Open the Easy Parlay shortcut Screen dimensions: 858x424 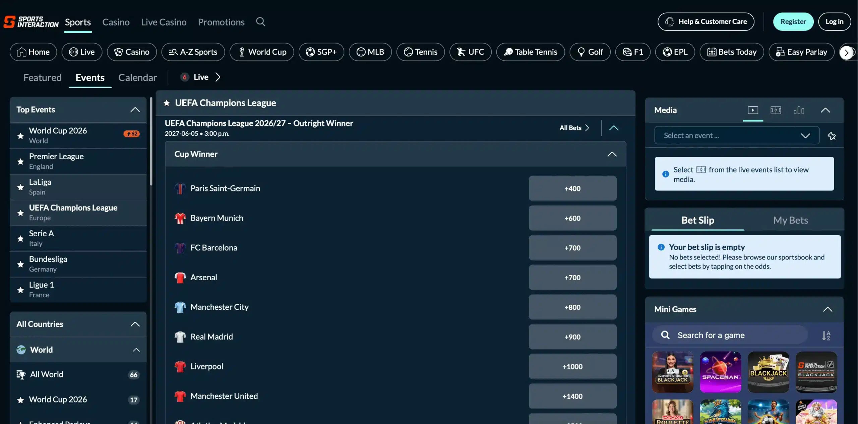pos(801,52)
